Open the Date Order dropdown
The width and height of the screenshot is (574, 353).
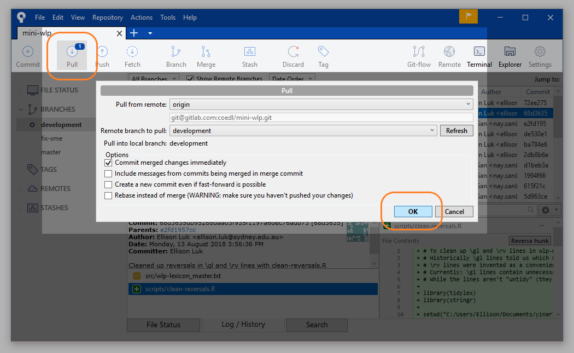(x=292, y=78)
